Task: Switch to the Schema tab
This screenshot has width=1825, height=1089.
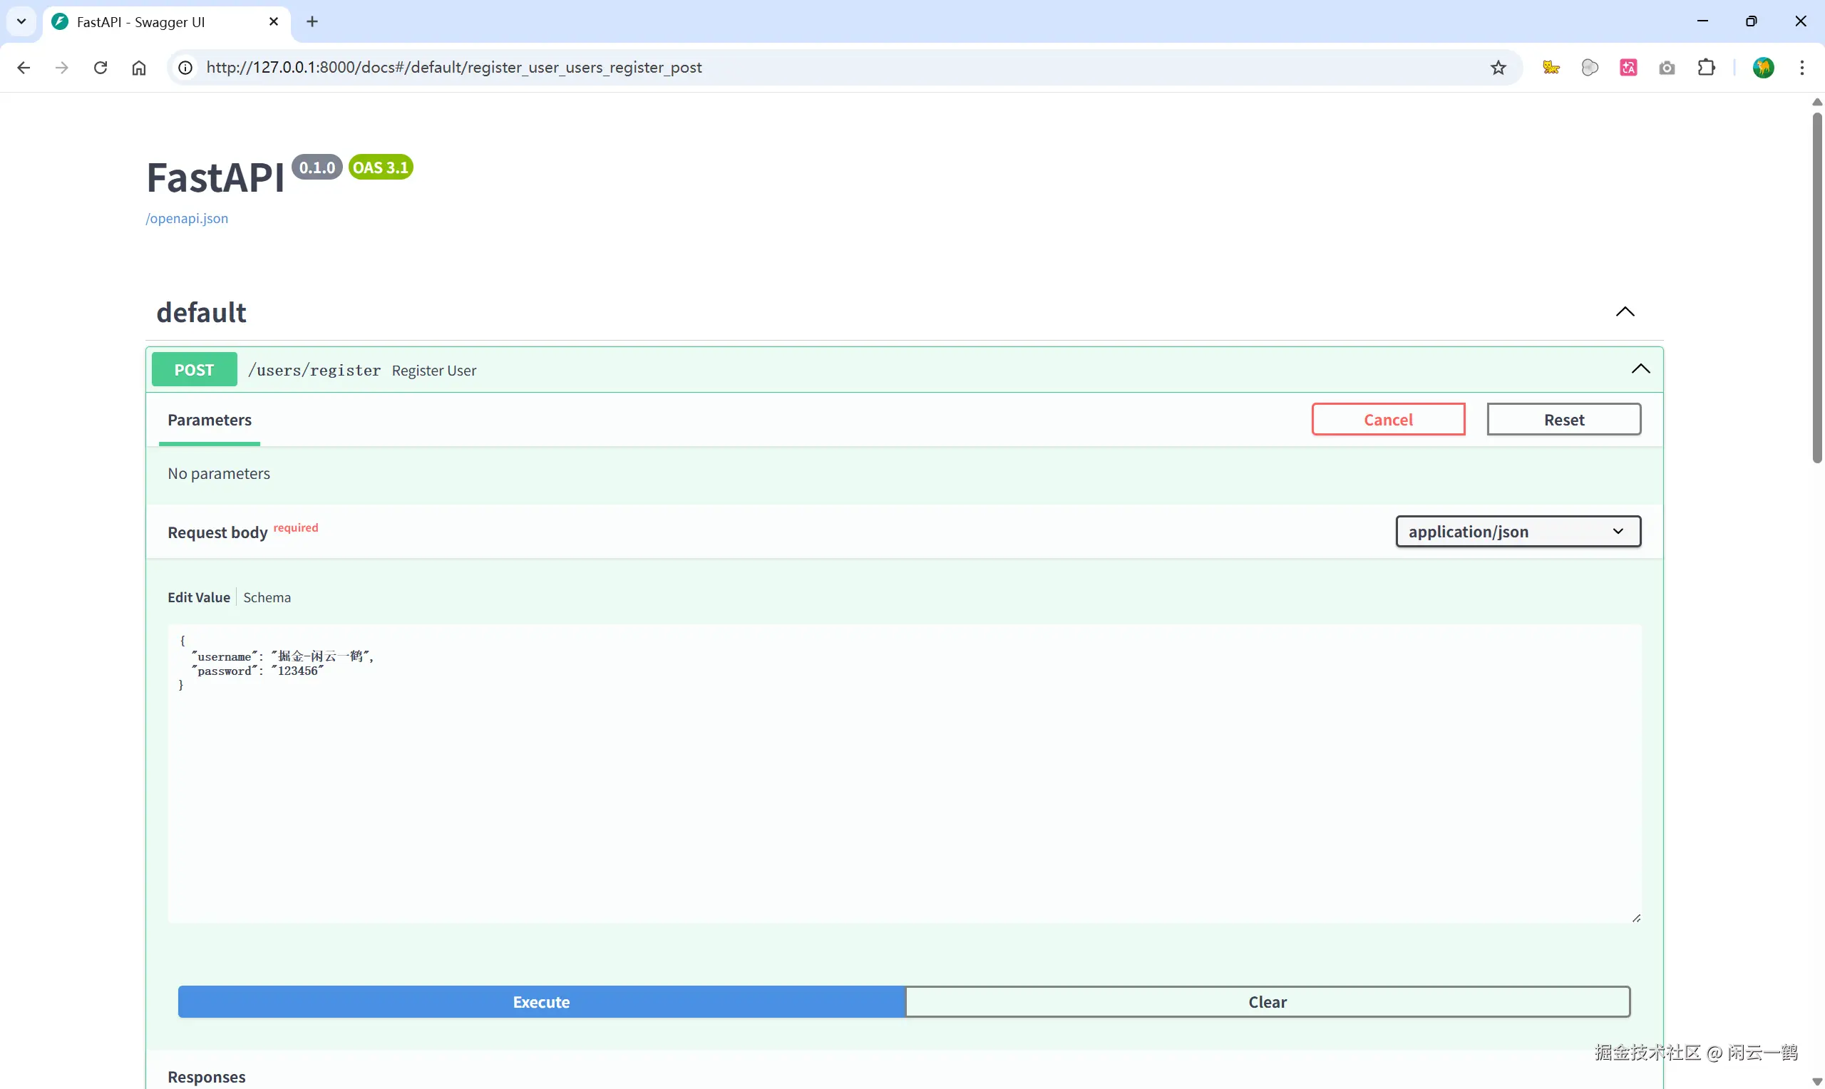Action: click(x=267, y=597)
